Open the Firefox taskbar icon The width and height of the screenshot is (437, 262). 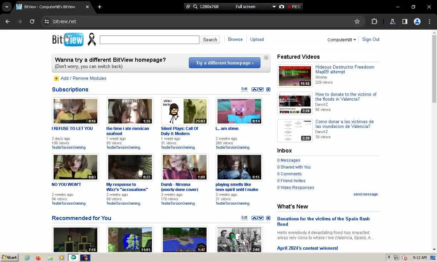pyautogui.click(x=38, y=258)
